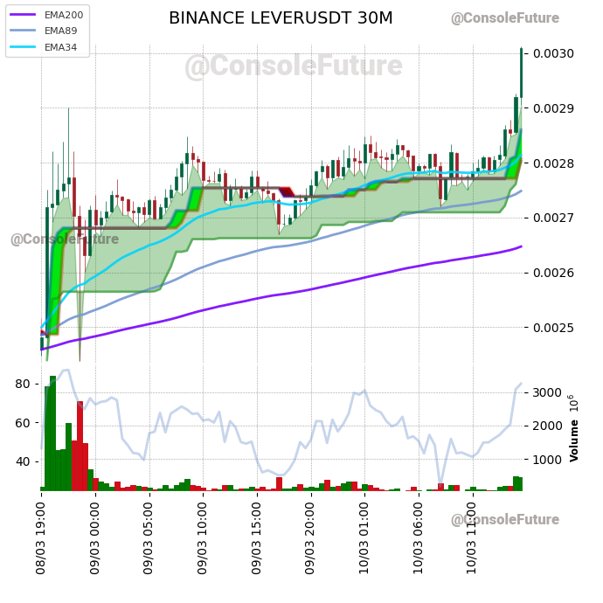Image resolution: width=603 pixels, height=603 pixels.
Task: Click the 09/03 20:00 time axis label
Action: pyautogui.click(x=310, y=538)
